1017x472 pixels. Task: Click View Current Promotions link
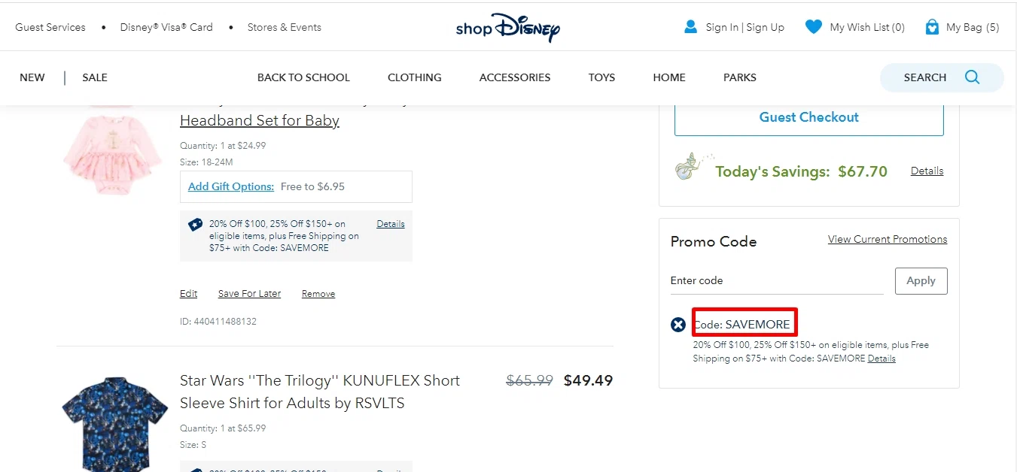[888, 239]
